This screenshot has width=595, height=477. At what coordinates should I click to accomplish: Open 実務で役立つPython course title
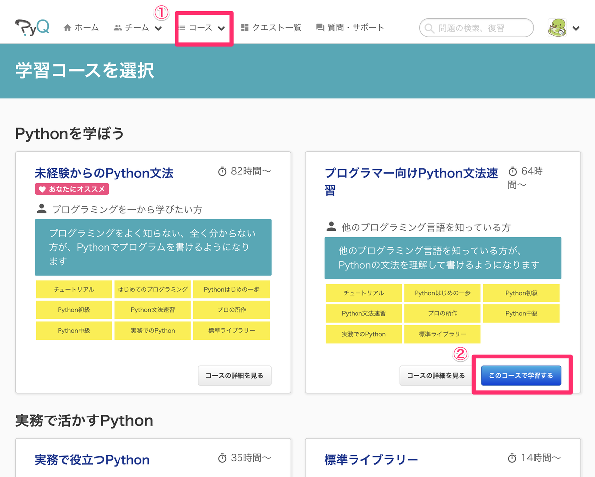click(x=92, y=460)
